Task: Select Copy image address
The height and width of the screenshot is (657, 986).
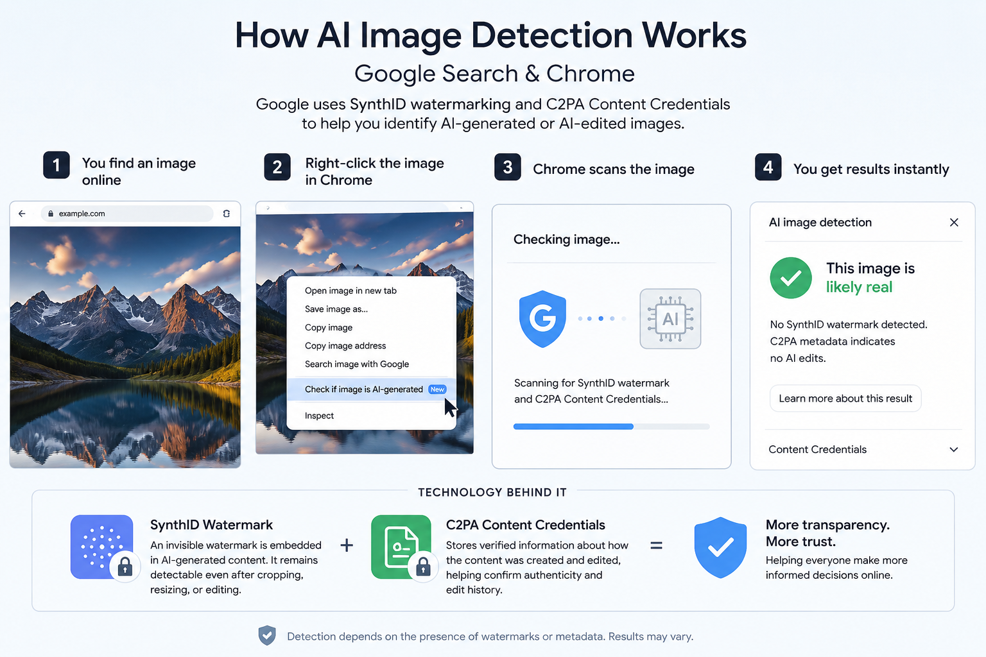Action: 345,346
